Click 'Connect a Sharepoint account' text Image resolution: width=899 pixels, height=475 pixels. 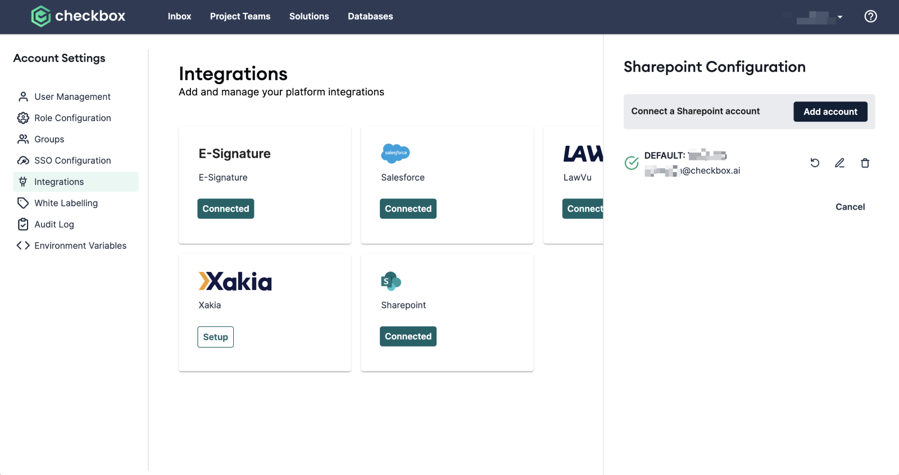[x=695, y=111]
